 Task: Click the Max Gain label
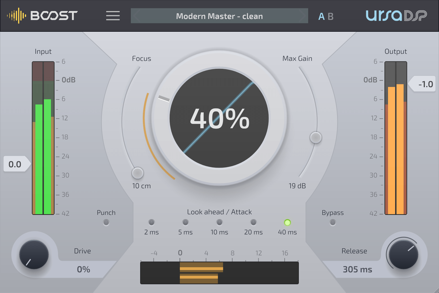pos(297,59)
